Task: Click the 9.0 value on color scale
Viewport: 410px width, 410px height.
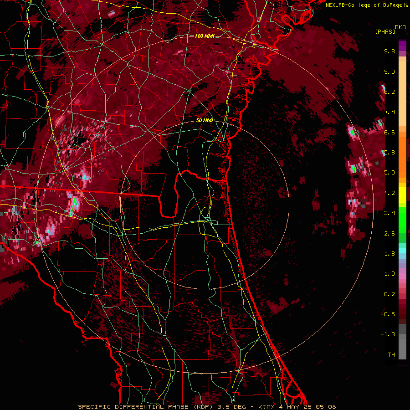Action: (x=389, y=72)
